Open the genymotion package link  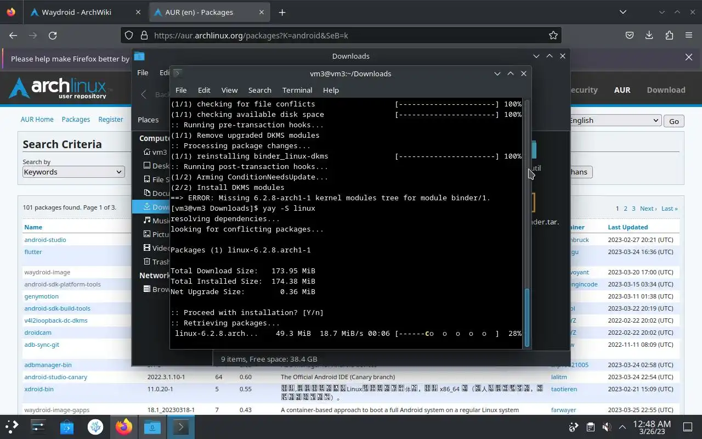click(41, 296)
